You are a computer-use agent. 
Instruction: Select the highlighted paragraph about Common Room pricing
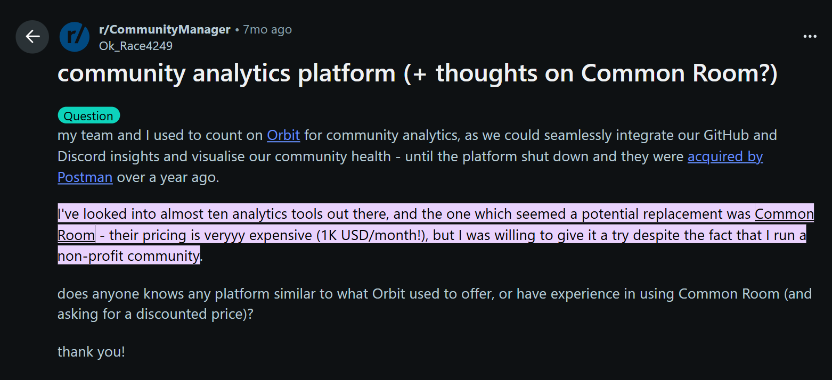(373, 235)
